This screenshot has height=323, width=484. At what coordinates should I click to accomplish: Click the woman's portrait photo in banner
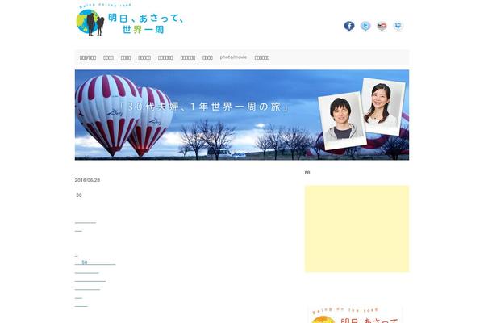coord(383,107)
